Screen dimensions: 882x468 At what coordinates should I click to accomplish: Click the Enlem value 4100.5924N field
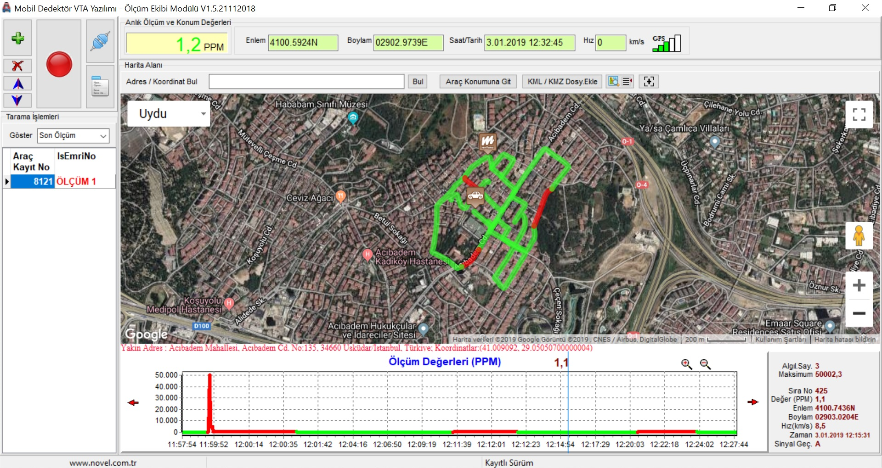[303, 43]
